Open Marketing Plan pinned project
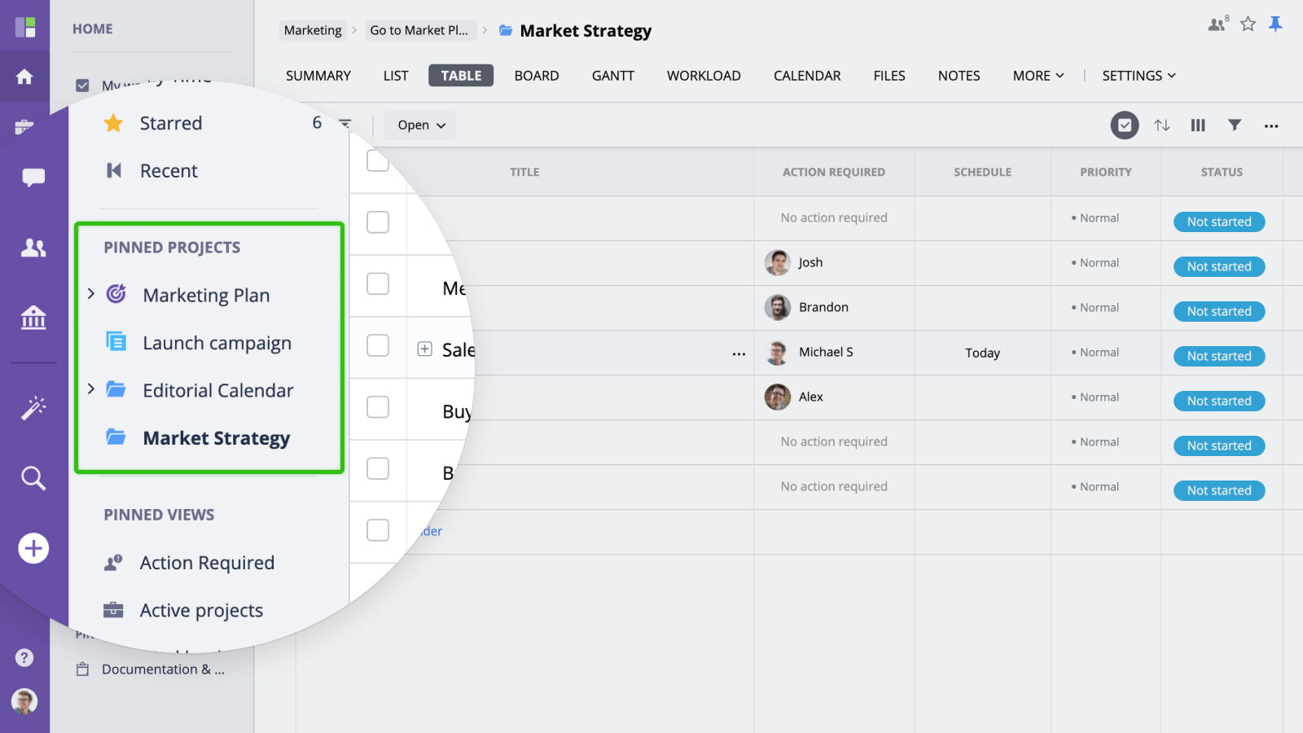The width and height of the screenshot is (1303, 733). (206, 295)
